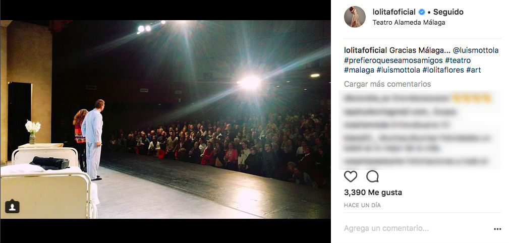Click the verified badge next to lolitaoficial

pos(422,12)
